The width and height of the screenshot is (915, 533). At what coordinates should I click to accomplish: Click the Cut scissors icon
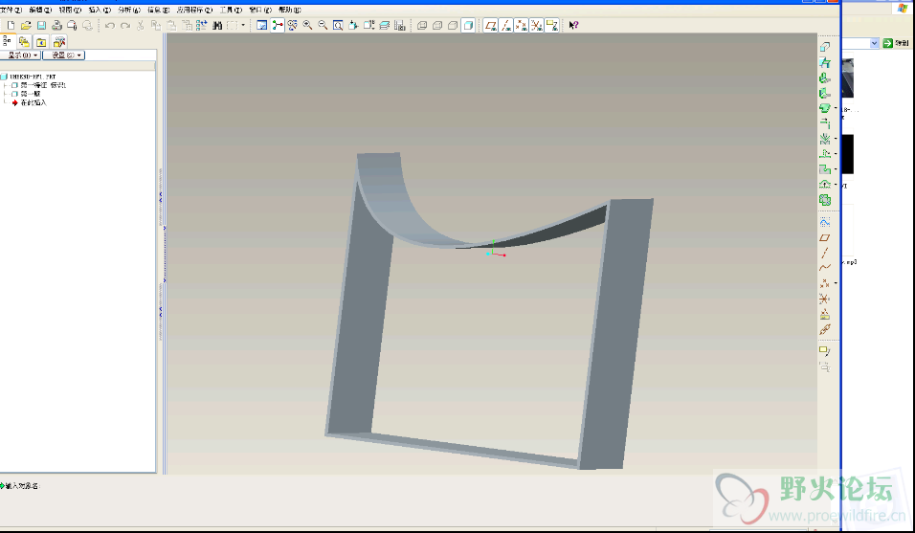tap(140, 25)
